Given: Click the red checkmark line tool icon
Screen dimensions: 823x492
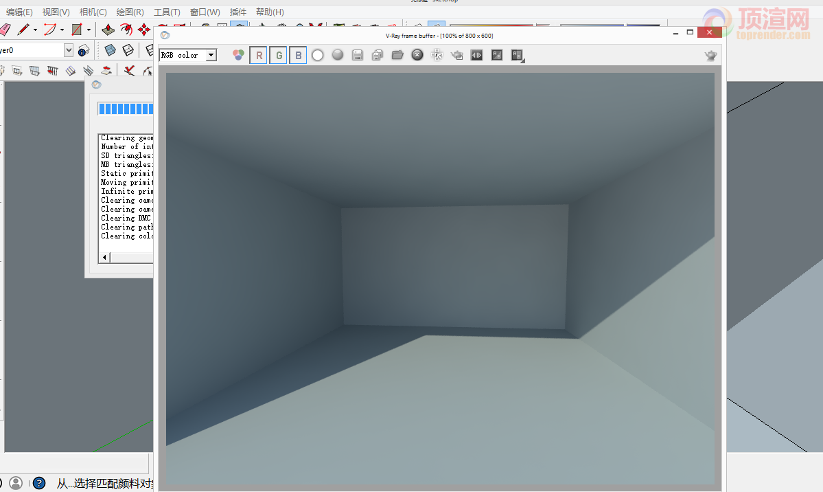Looking at the screenshot, I should [130, 71].
